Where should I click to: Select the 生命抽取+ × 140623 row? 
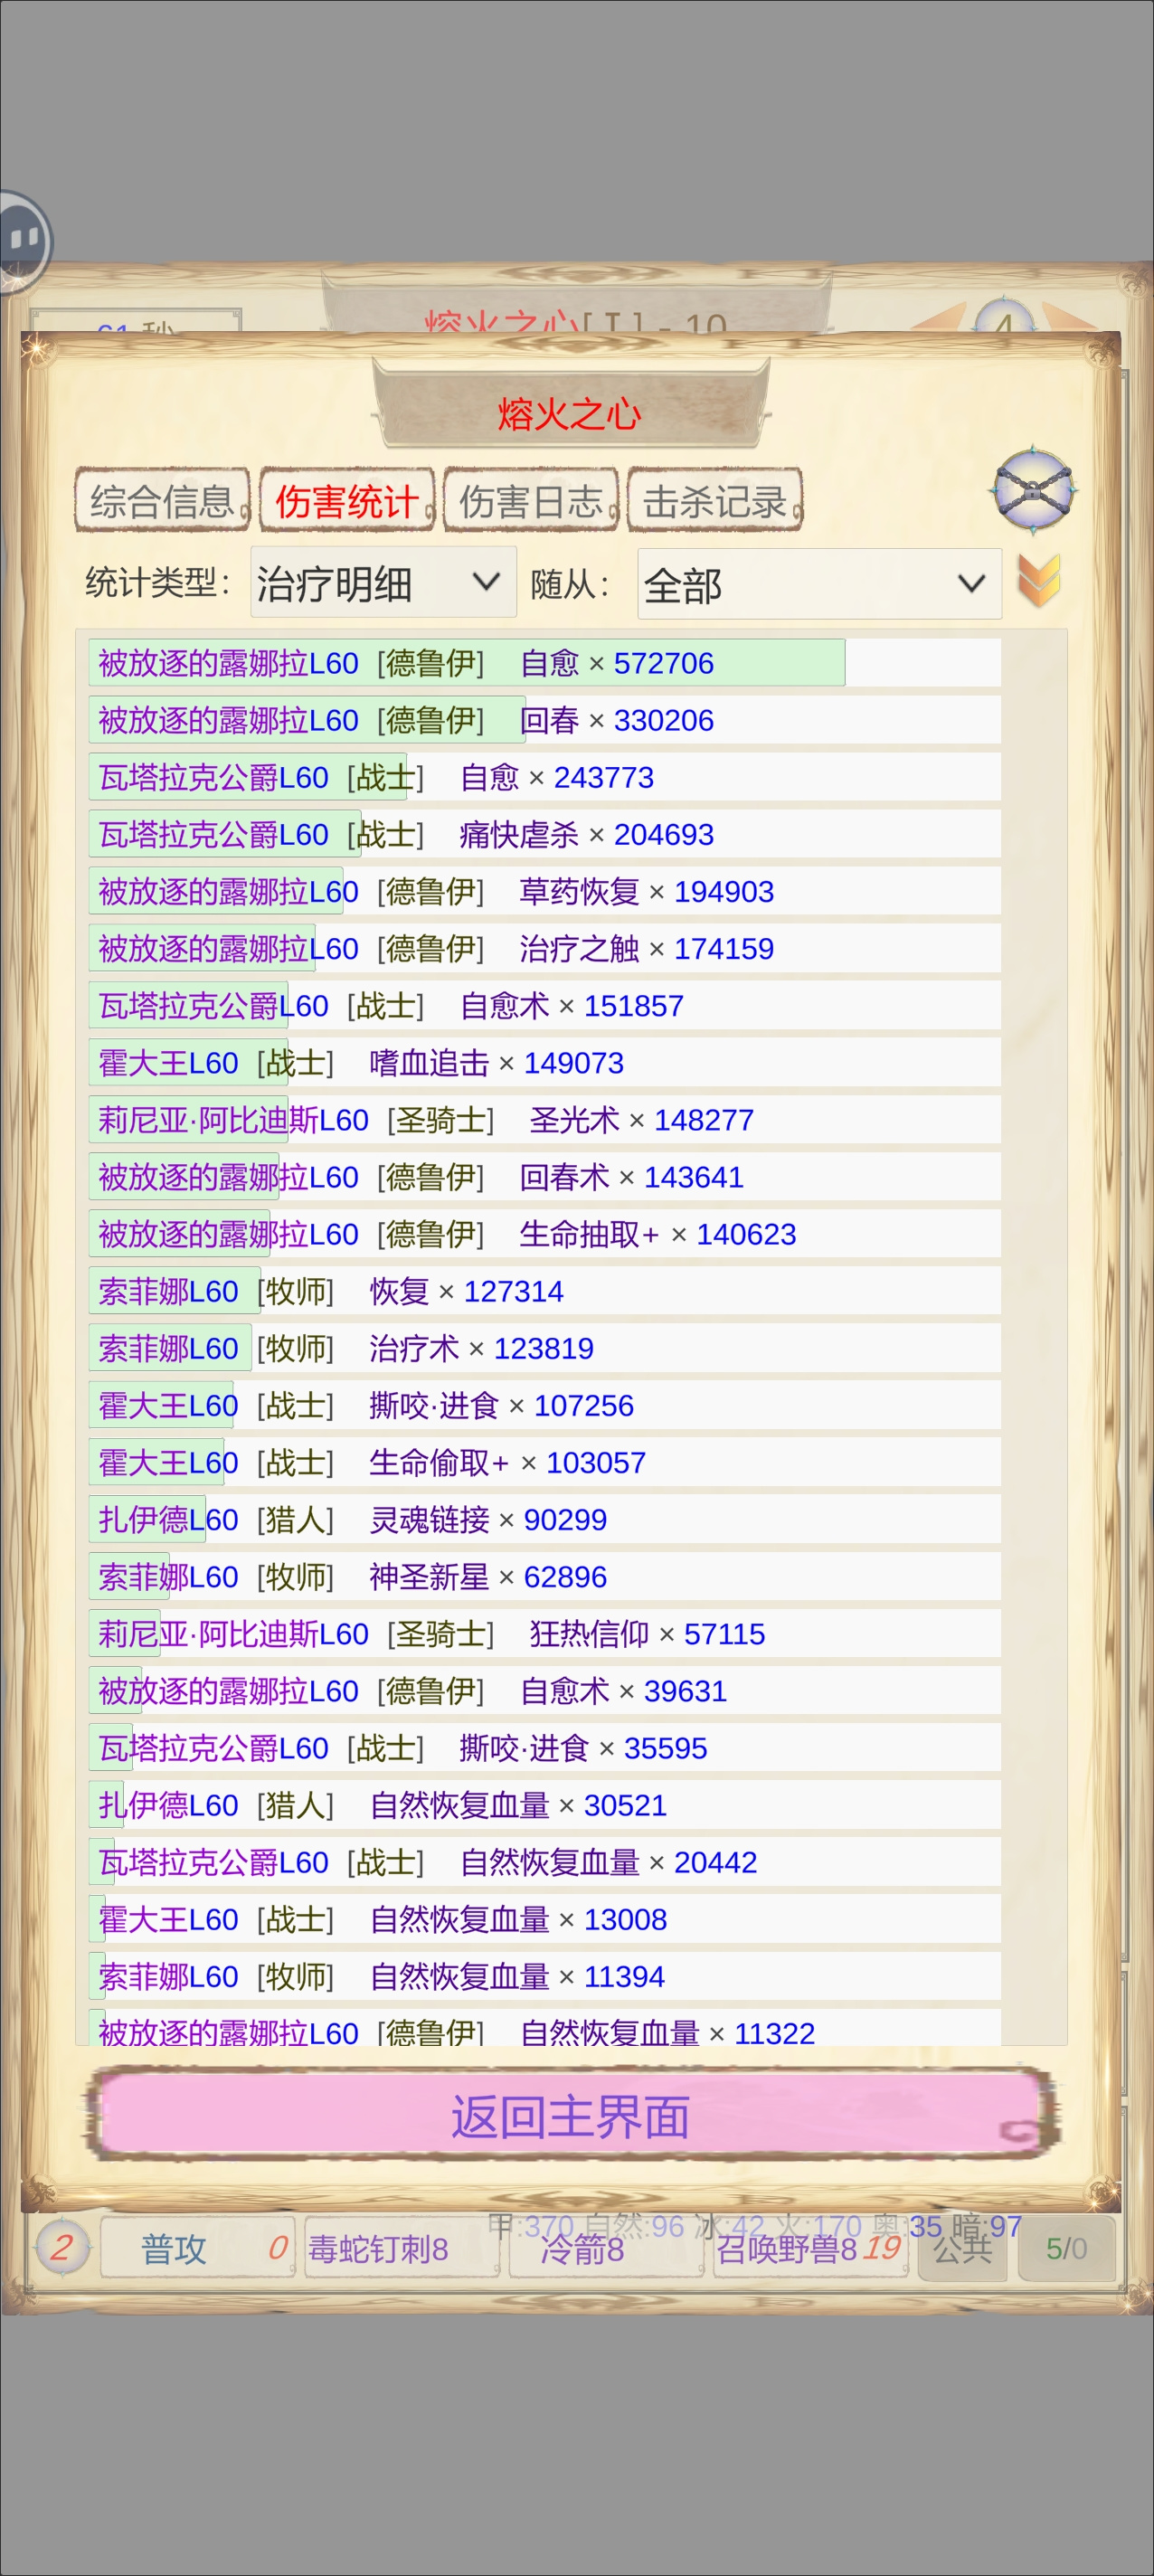pos(545,1233)
